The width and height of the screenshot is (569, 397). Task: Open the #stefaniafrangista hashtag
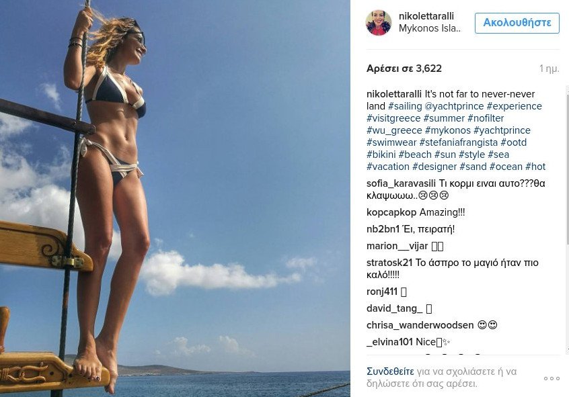tap(459, 142)
